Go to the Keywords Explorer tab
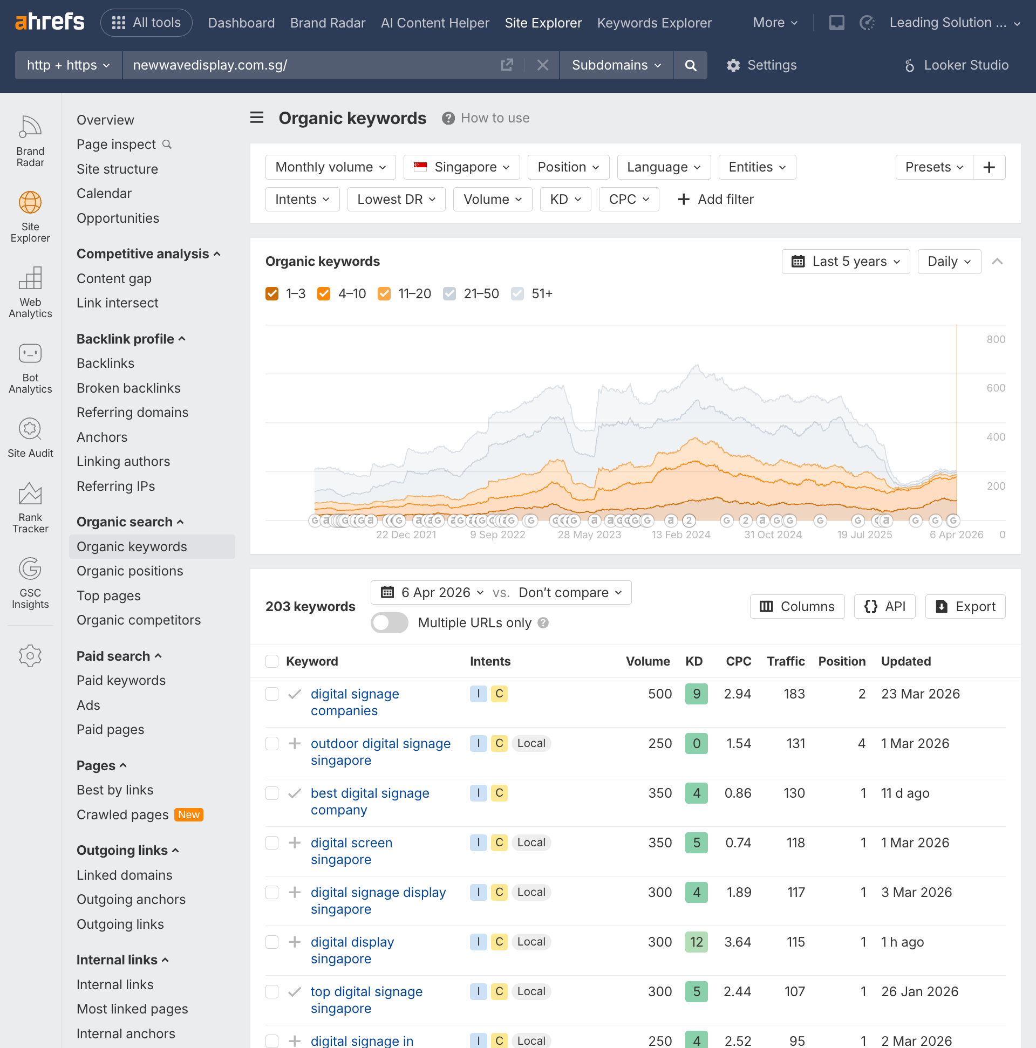 (654, 22)
